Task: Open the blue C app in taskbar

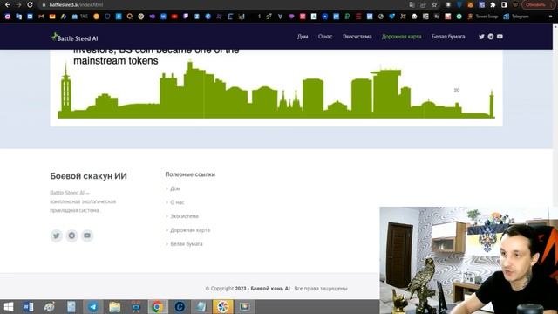Action: click(x=180, y=307)
